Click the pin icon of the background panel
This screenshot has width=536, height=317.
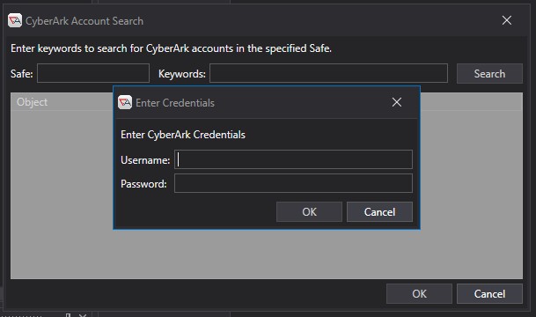(68, 314)
